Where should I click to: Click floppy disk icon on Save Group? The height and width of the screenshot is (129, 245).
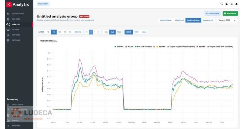(x=225, y=13)
